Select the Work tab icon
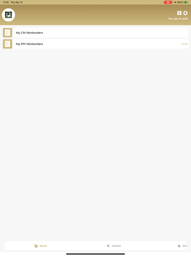This screenshot has height=256, width=191. 36,246
